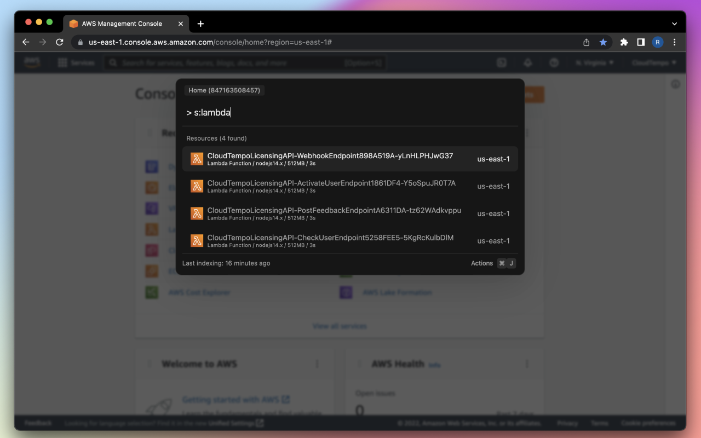
Task: Open the tab search chevron below the traffic lights
Action: tap(674, 24)
